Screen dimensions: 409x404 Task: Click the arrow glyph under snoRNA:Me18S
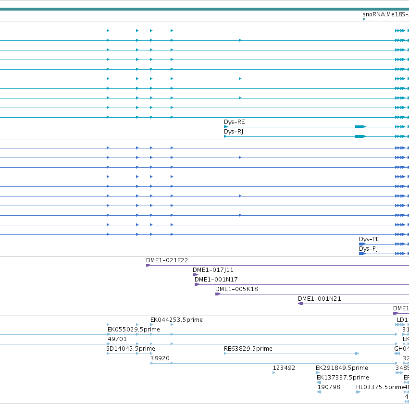tap(364, 19)
